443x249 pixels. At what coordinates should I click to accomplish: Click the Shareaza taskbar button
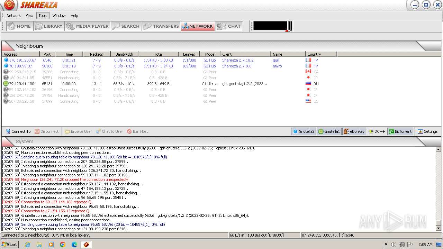coord(86,245)
